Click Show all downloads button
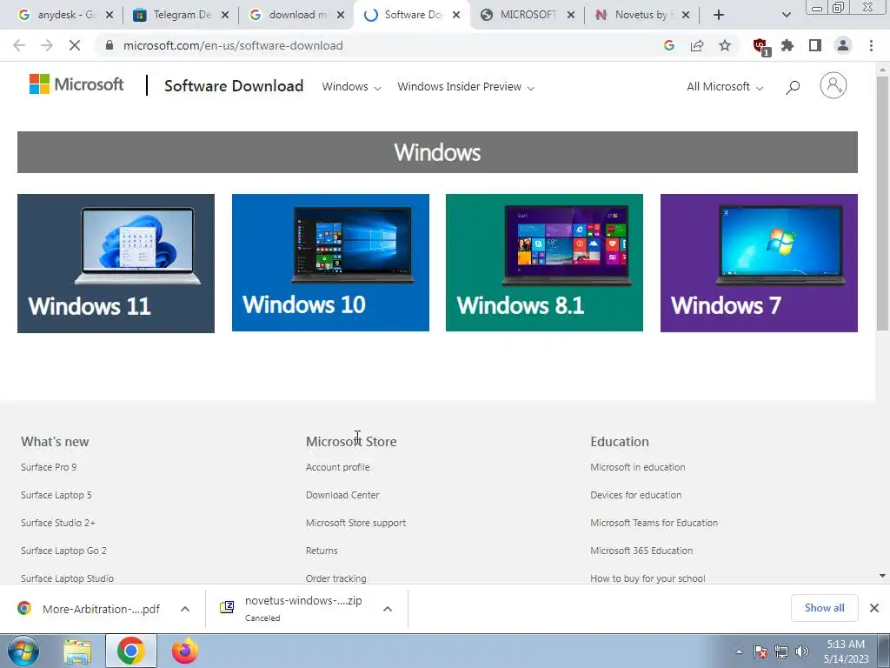Image resolution: width=890 pixels, height=668 pixels. [x=824, y=608]
